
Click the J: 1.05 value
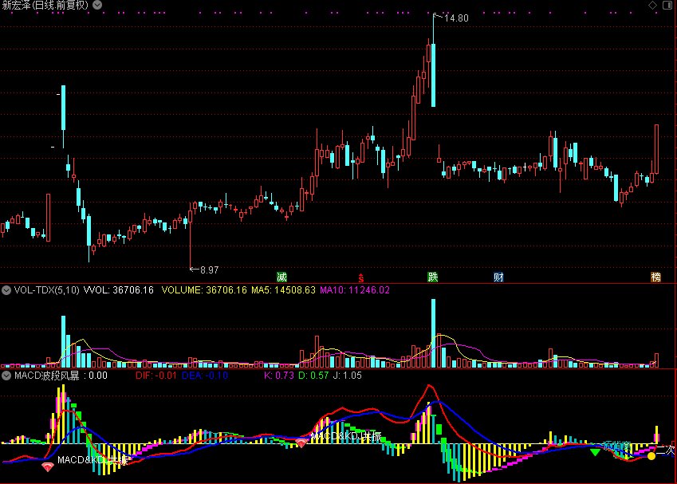click(x=347, y=376)
